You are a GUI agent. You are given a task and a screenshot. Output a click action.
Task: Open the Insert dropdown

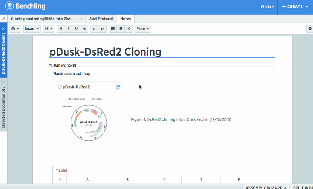pyautogui.click(x=32, y=29)
